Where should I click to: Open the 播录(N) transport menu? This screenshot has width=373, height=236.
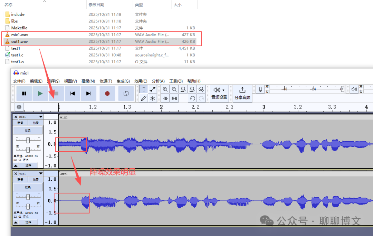pos(88,81)
